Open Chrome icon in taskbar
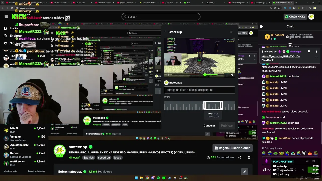This screenshot has width=322, height=181. click(147, 178)
